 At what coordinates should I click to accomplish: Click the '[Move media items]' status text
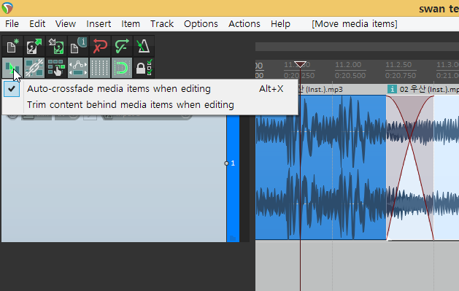(355, 23)
